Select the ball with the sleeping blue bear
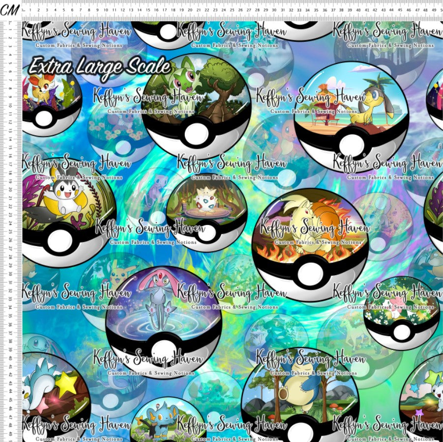This screenshot has width=443, height=442. tap(300, 395)
